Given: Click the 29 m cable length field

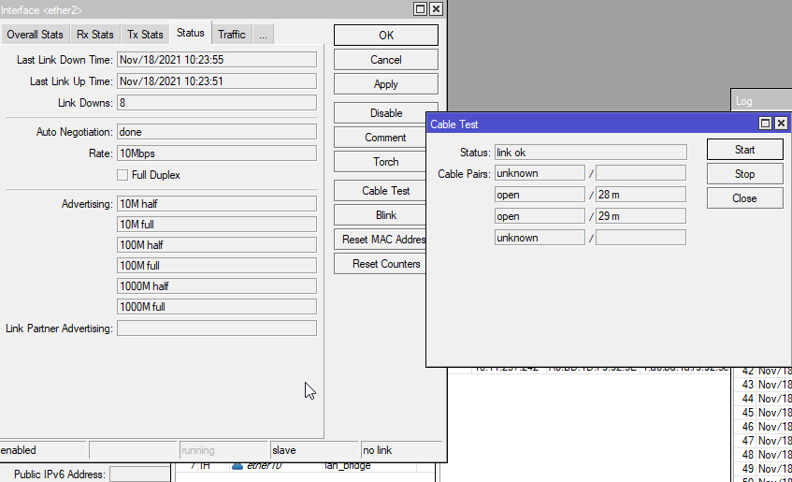Looking at the screenshot, I should click(641, 216).
